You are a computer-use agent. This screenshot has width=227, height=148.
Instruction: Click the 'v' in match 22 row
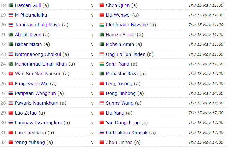tap(92, 44)
